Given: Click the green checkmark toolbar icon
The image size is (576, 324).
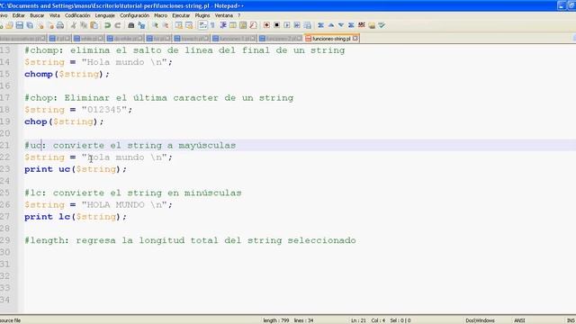Looking at the screenshot, I should (x=382, y=25).
